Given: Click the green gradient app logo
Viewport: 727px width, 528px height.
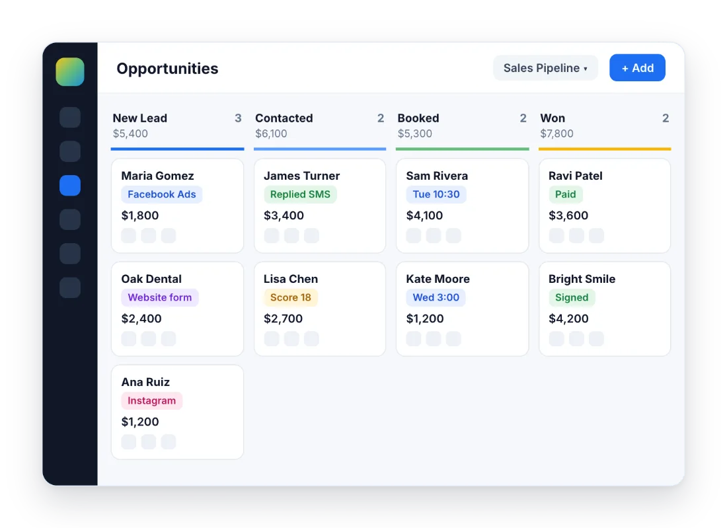Looking at the screenshot, I should (70, 72).
